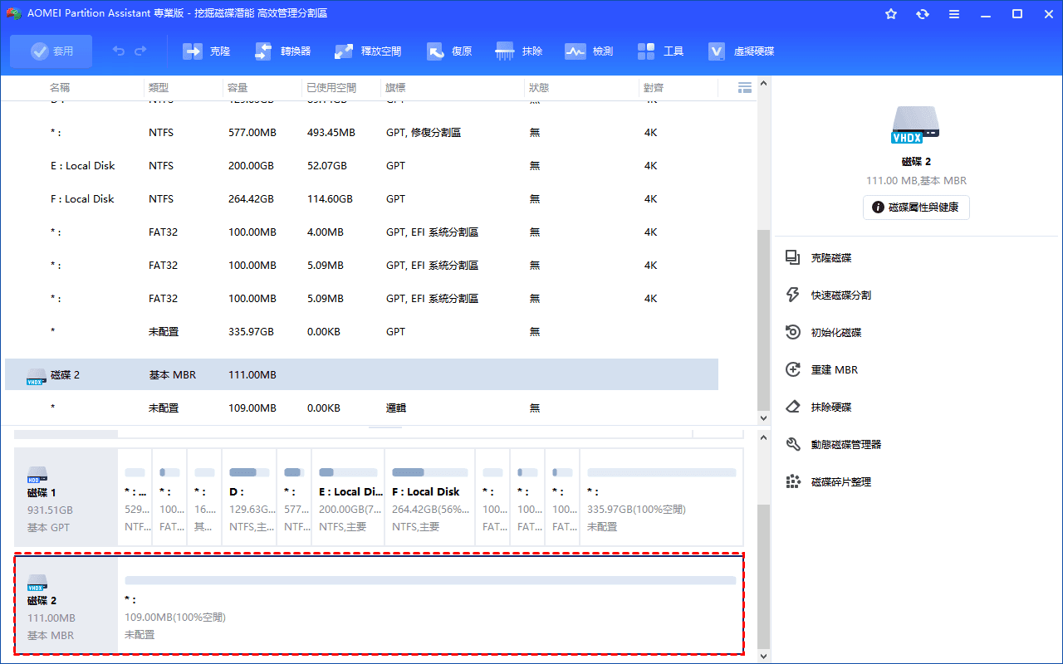Click the star favorite icon in title bar
Screen dimensions: 1063x664
[x=891, y=14]
